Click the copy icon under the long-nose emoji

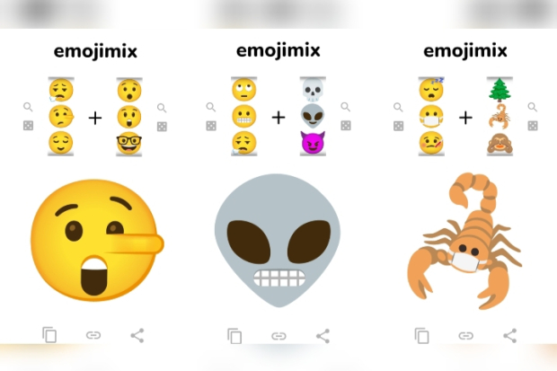(49, 335)
